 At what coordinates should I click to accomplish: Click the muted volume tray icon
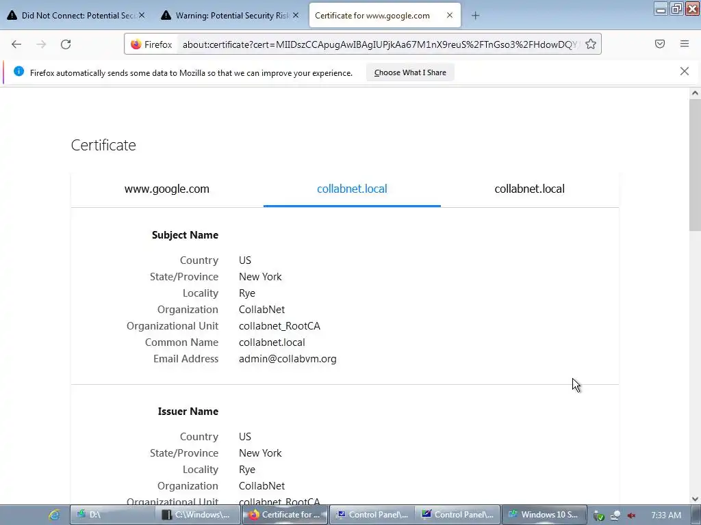[x=631, y=515]
